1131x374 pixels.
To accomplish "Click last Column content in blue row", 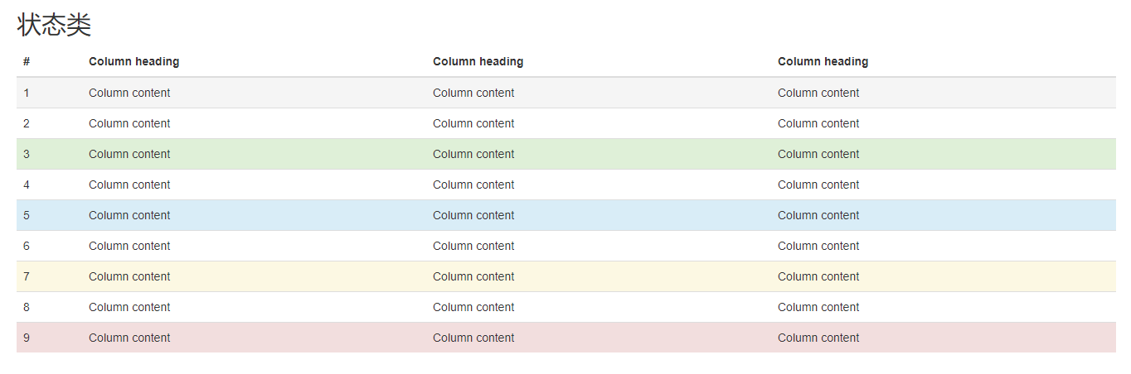I will coord(818,215).
